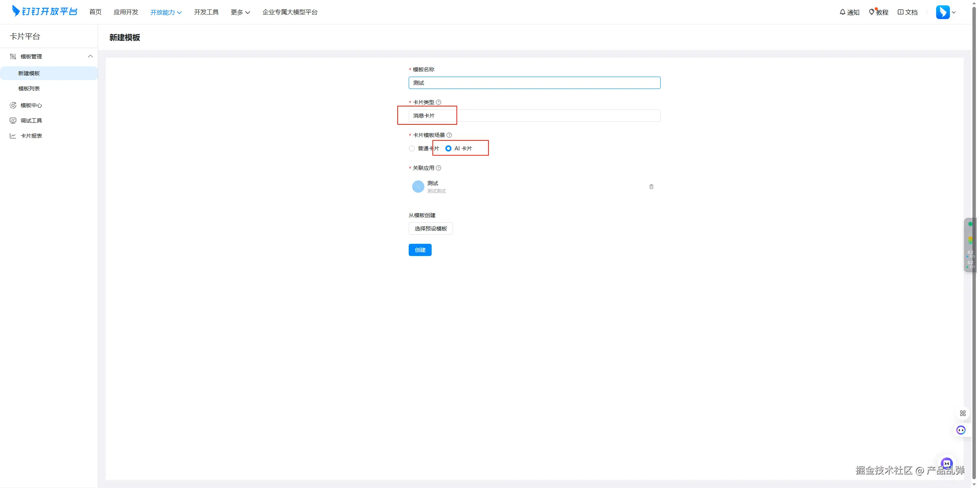Open 模板列表 in the sidebar

(29, 89)
